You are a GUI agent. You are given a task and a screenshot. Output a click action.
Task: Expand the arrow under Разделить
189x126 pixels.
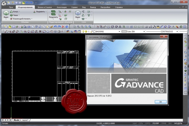54,19
